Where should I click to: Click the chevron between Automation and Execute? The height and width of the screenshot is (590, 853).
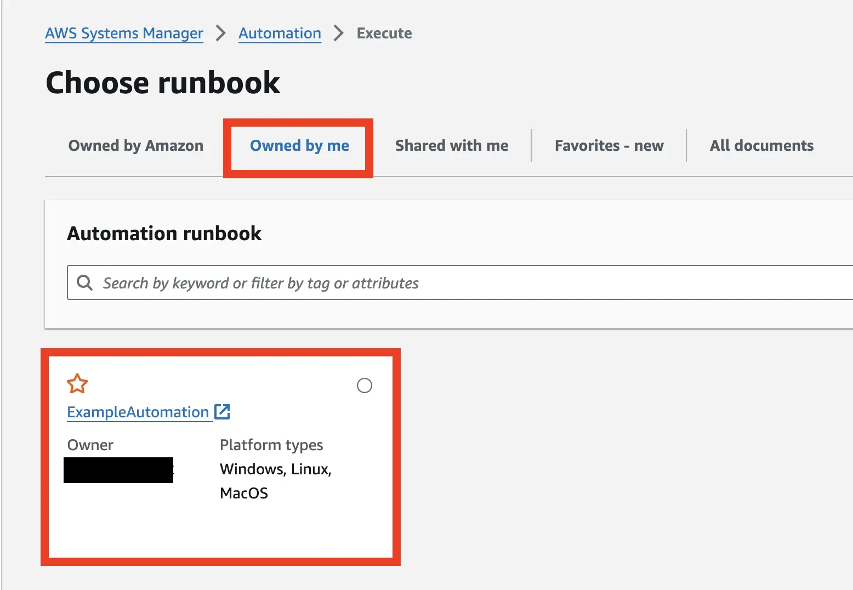coord(339,33)
